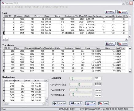The height and width of the screenshot is (111, 134).
Task: Click Laps pace cell 0:05:53
Action: [50, 19]
